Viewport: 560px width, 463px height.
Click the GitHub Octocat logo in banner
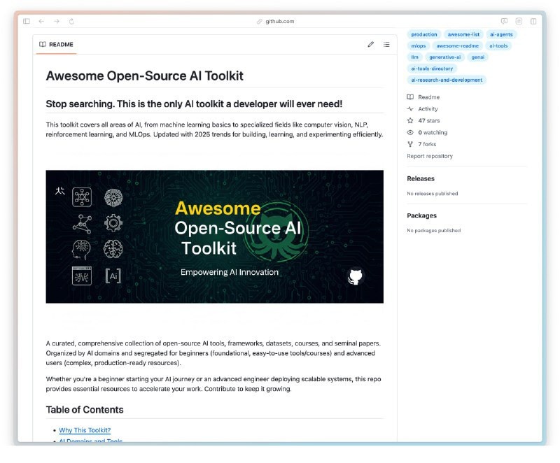[356, 276]
